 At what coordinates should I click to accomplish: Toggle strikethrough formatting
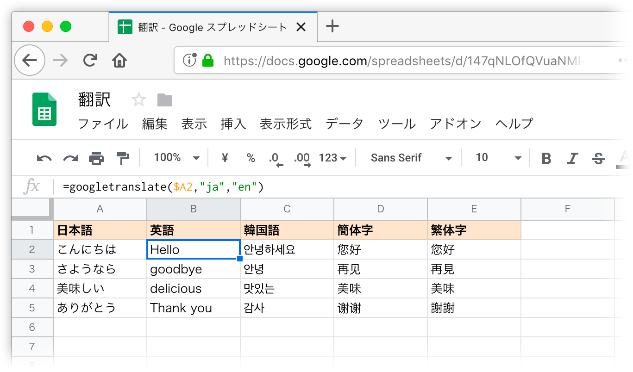coord(599,158)
